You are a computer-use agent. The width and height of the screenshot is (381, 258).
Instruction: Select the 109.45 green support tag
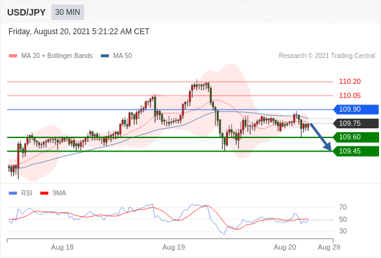356,152
